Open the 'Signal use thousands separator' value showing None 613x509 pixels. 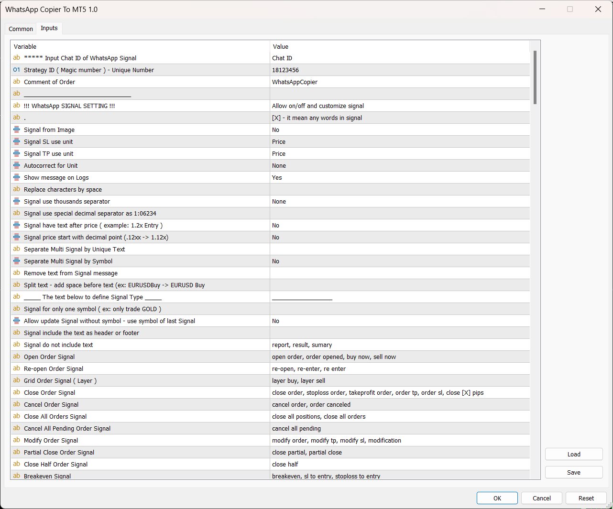[400, 201]
